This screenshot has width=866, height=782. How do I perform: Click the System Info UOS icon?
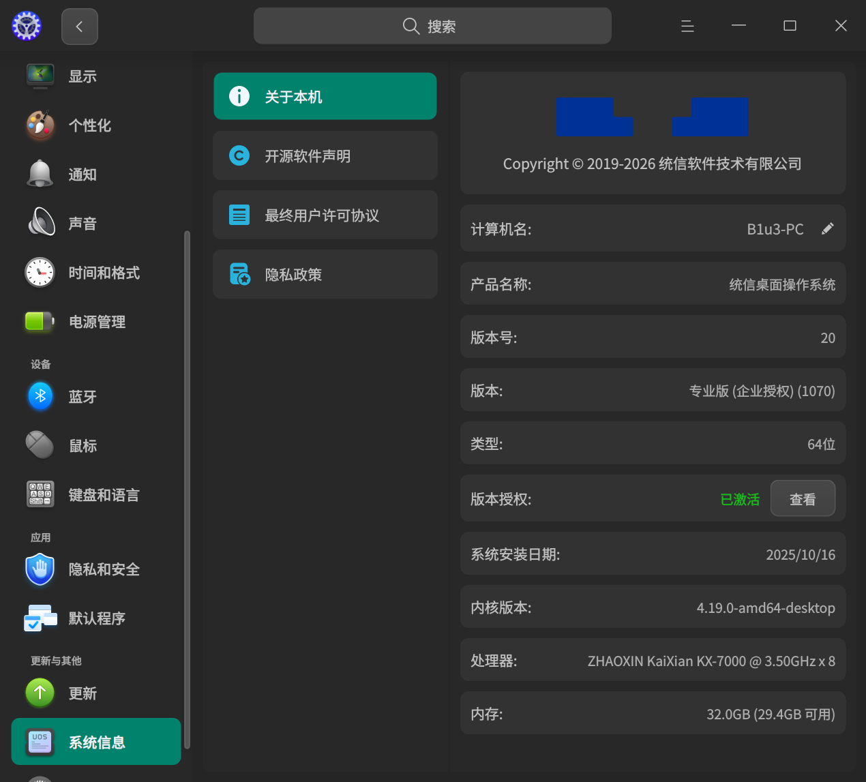point(40,742)
